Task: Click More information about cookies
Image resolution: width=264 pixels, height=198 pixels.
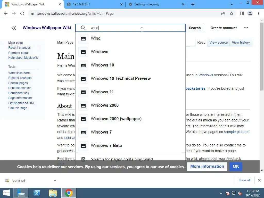Action: coord(207,167)
